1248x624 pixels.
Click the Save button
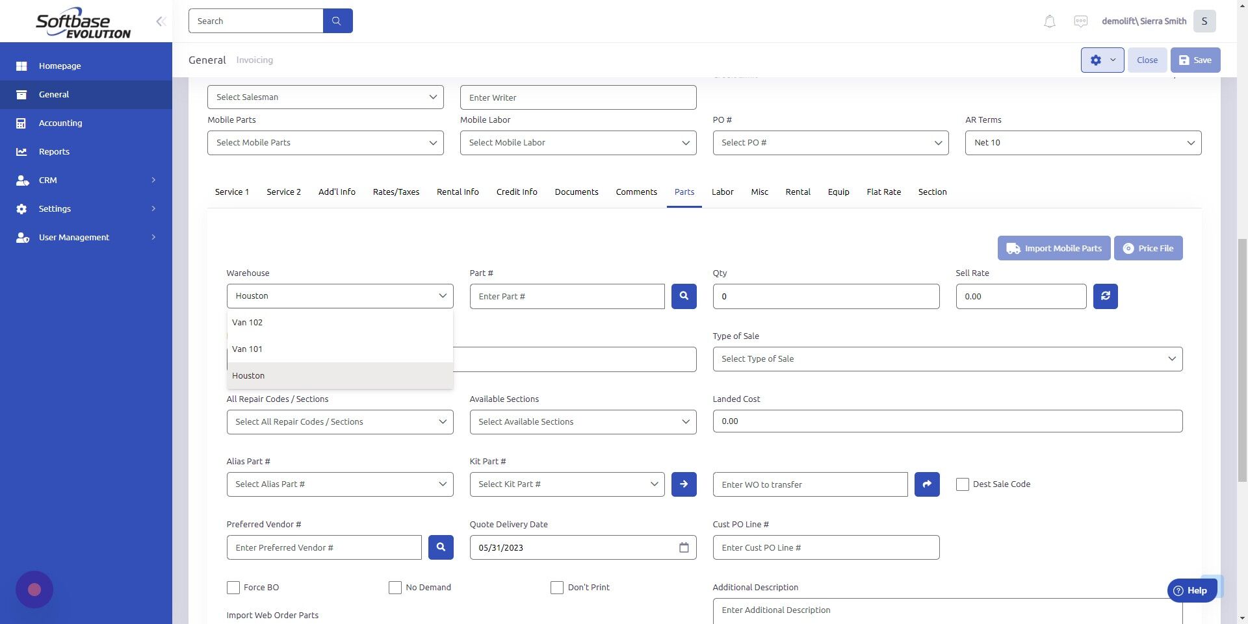point(1195,60)
